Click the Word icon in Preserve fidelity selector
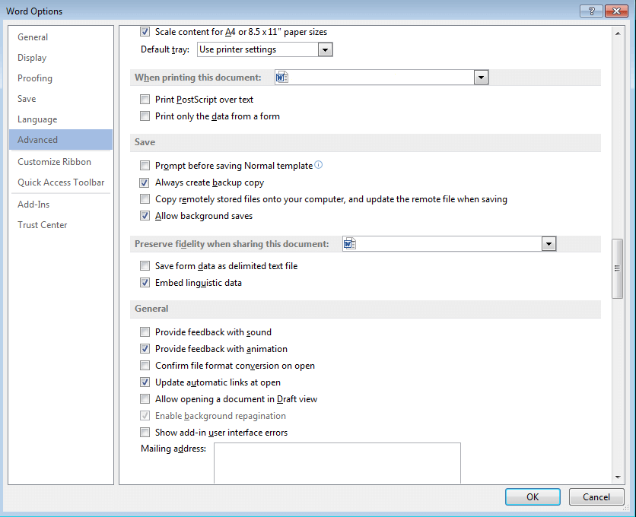Screen dimensions: 636x517 pyautogui.click(x=349, y=243)
